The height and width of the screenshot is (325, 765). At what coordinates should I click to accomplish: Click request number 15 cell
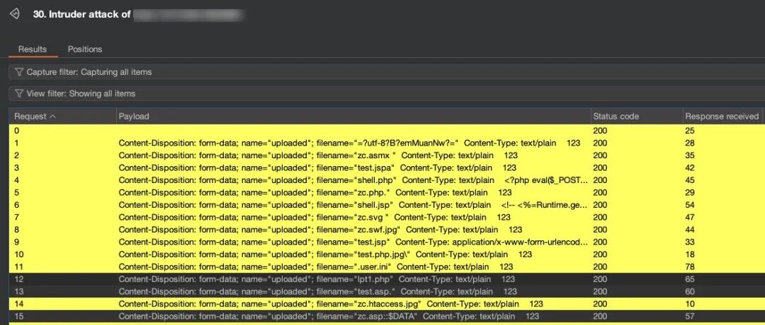point(19,317)
